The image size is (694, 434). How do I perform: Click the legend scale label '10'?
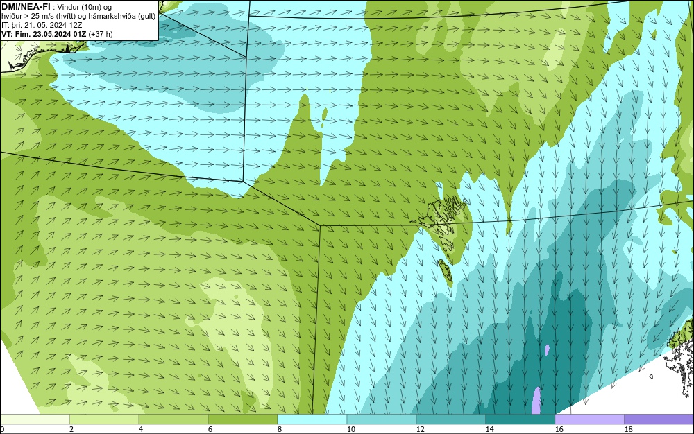[350, 429]
